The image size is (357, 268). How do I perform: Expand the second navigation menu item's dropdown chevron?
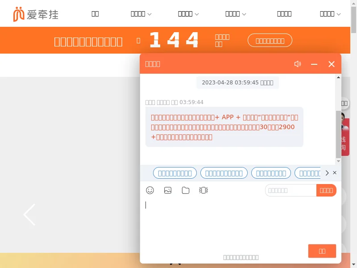click(149, 14)
